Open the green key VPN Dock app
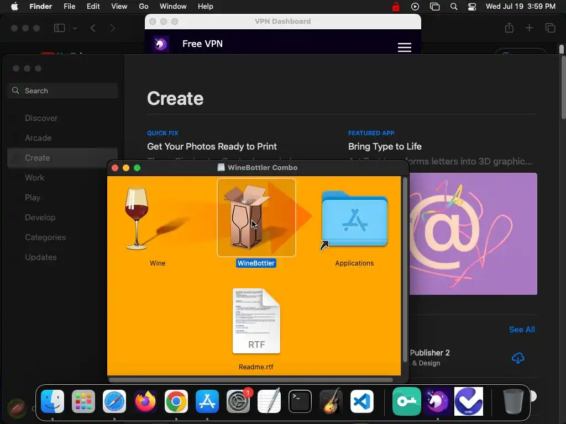 (406, 401)
